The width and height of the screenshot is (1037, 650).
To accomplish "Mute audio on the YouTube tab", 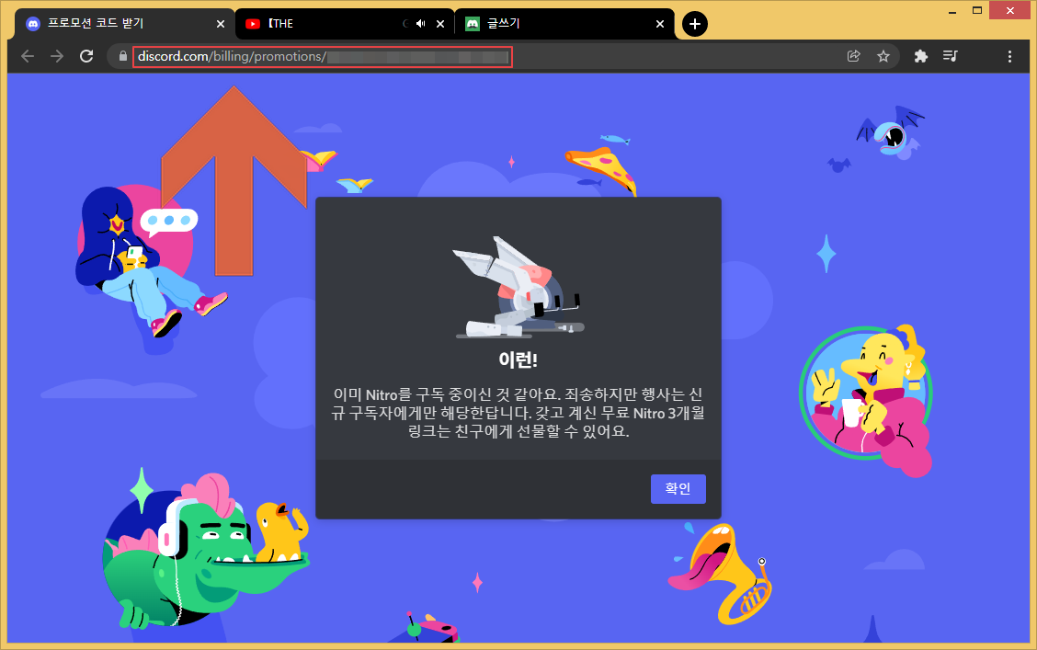I will [421, 24].
